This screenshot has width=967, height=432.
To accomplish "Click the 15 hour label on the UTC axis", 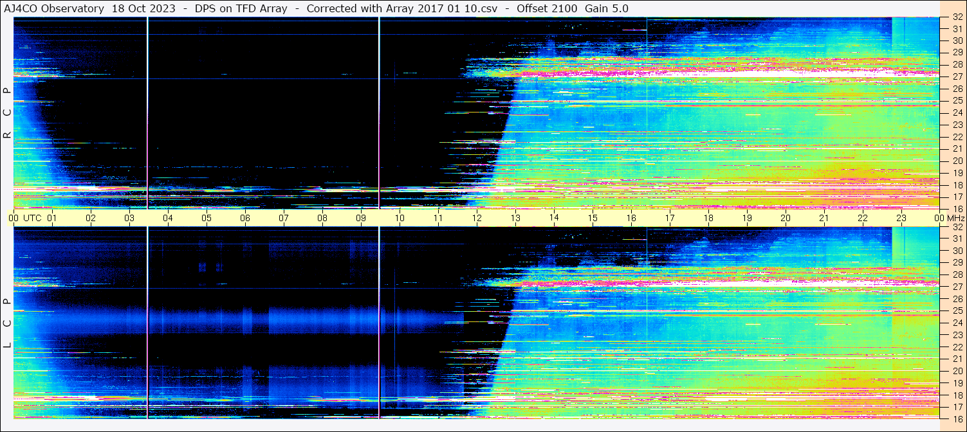I will coord(593,218).
